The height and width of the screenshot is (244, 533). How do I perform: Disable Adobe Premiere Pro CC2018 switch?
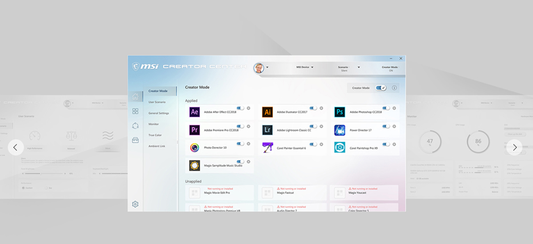(x=240, y=126)
